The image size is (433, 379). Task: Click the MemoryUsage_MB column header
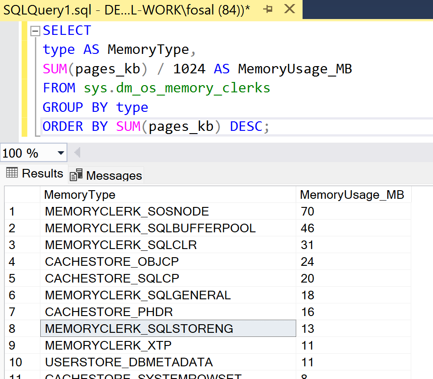(x=352, y=195)
